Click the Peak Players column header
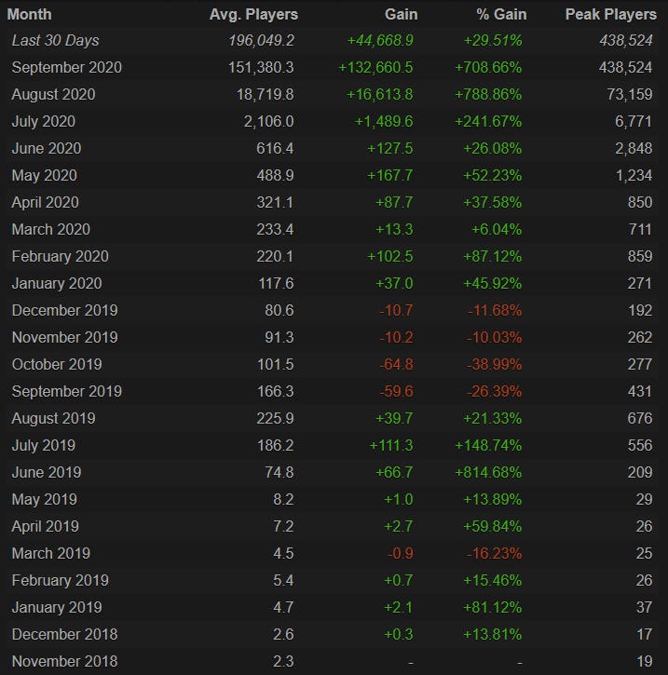Image resolution: width=668 pixels, height=675 pixels. point(608,14)
